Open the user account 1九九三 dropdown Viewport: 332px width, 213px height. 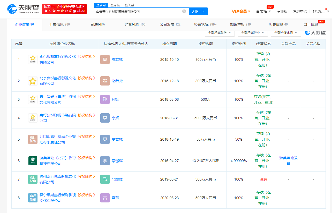[321, 11]
